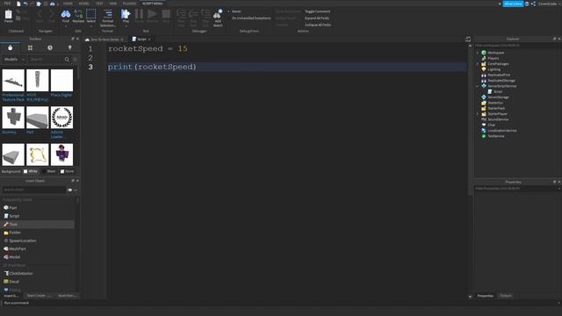Expand the Workspace tree node
This screenshot has height=316, width=562.
click(x=478, y=53)
